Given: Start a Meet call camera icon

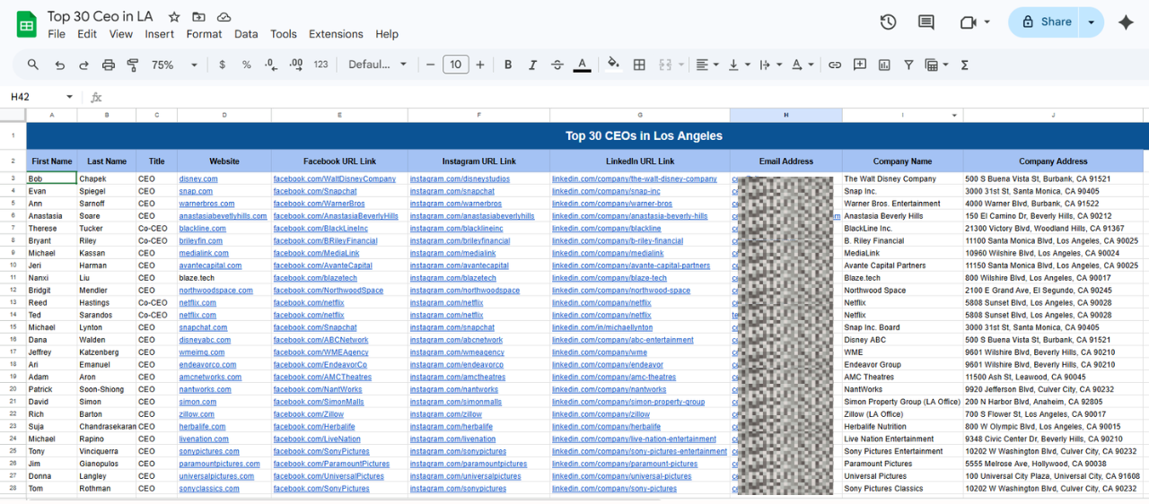Looking at the screenshot, I should coord(968,22).
